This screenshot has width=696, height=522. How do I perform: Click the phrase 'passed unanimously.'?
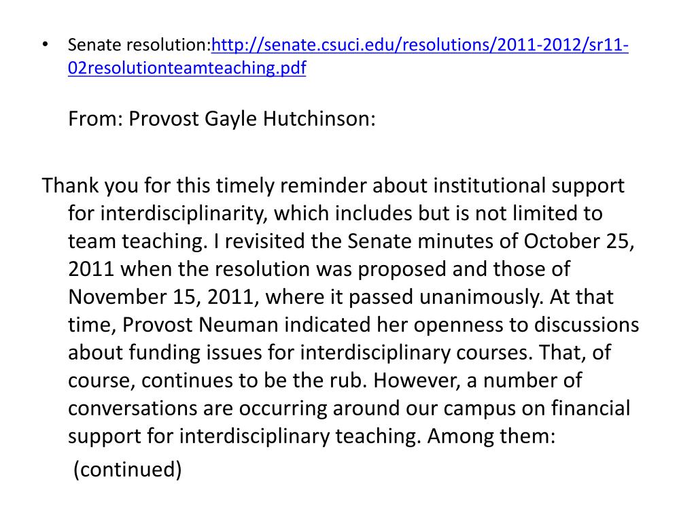(x=446, y=297)
